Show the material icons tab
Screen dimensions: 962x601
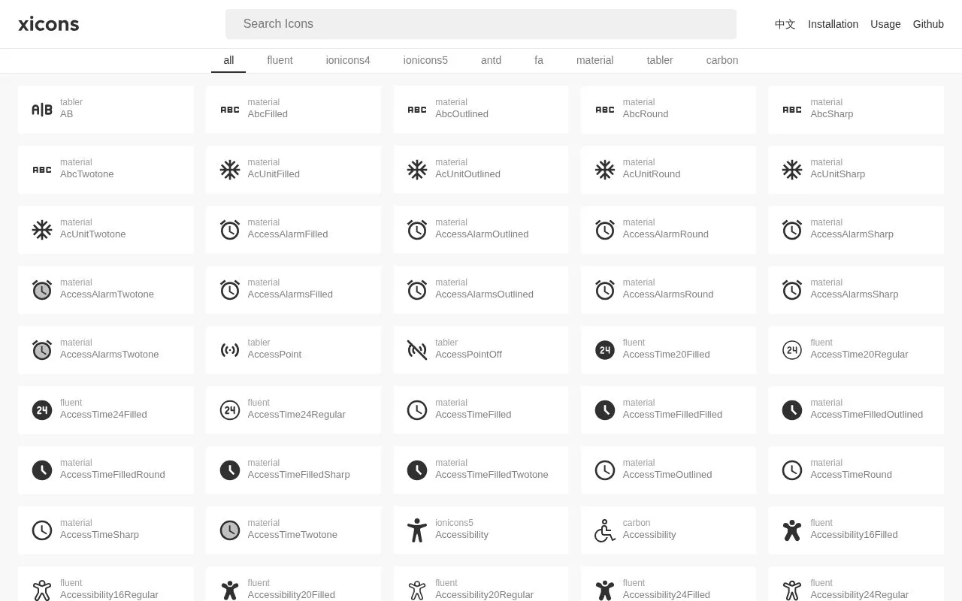pos(595,60)
